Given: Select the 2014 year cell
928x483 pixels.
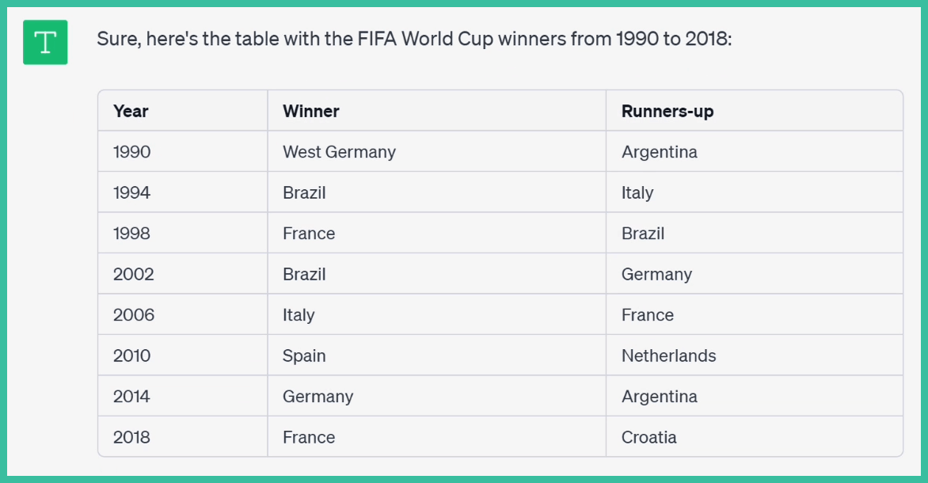Looking at the screenshot, I should [x=132, y=397].
